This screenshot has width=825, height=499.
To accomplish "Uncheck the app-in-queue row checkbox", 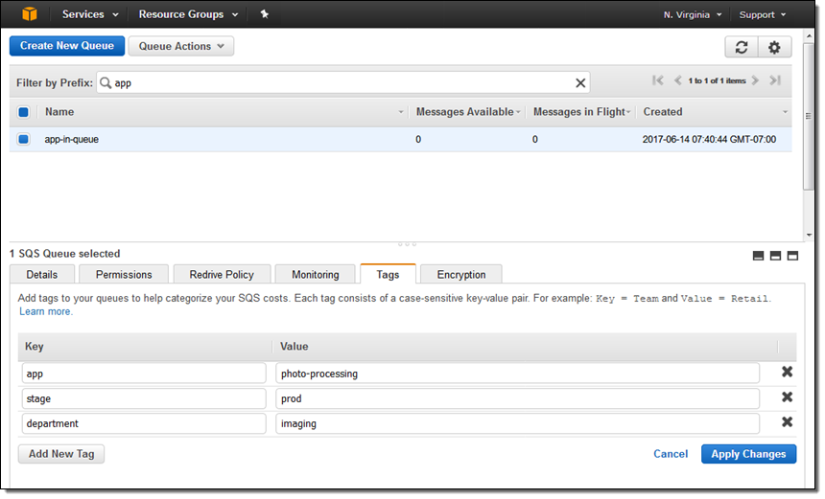I will point(24,139).
